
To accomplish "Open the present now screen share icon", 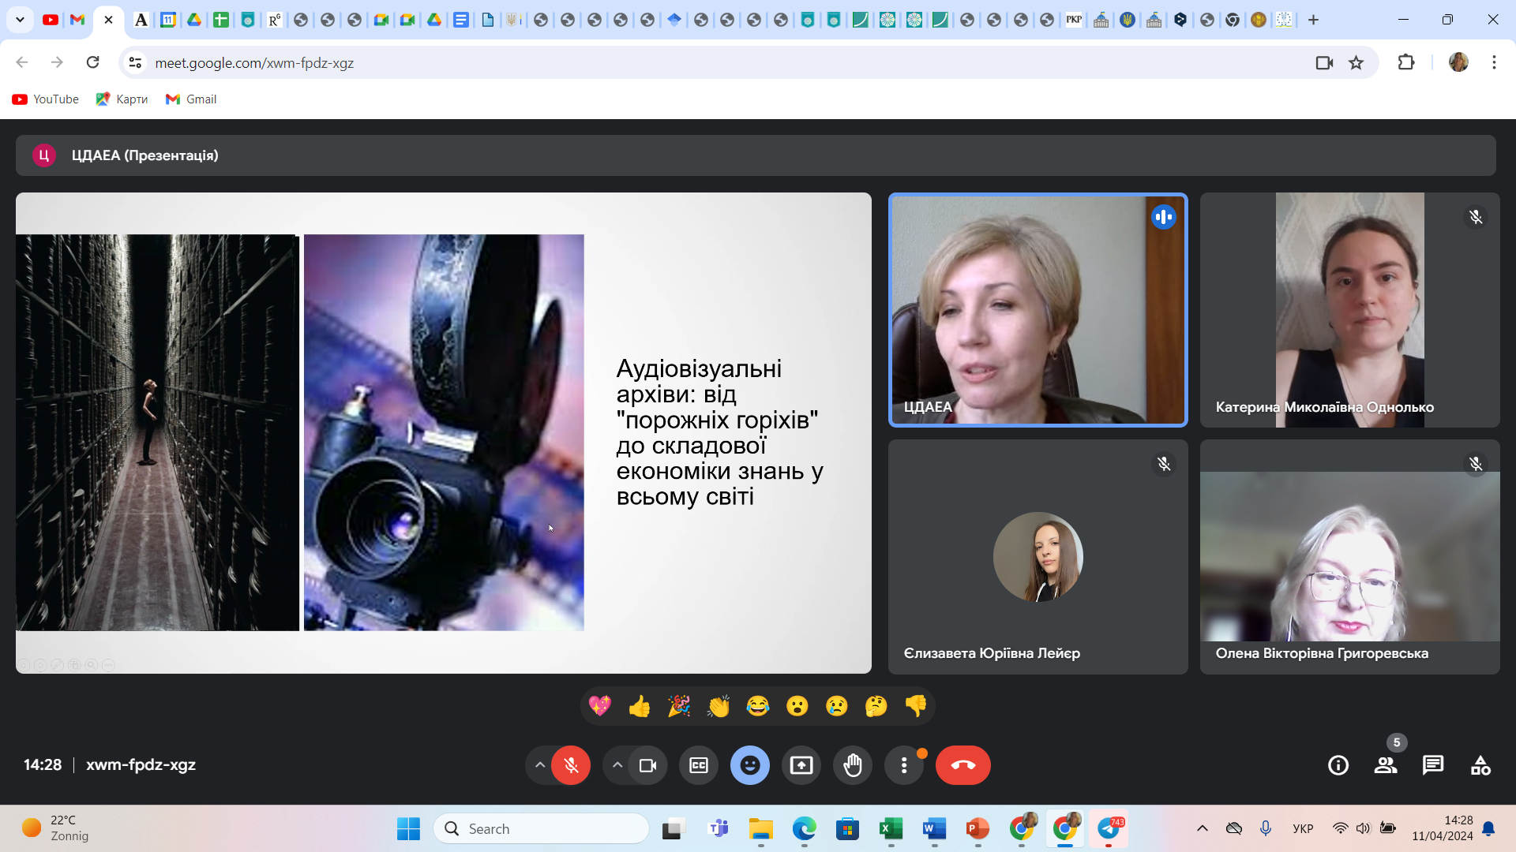I will (x=801, y=765).
